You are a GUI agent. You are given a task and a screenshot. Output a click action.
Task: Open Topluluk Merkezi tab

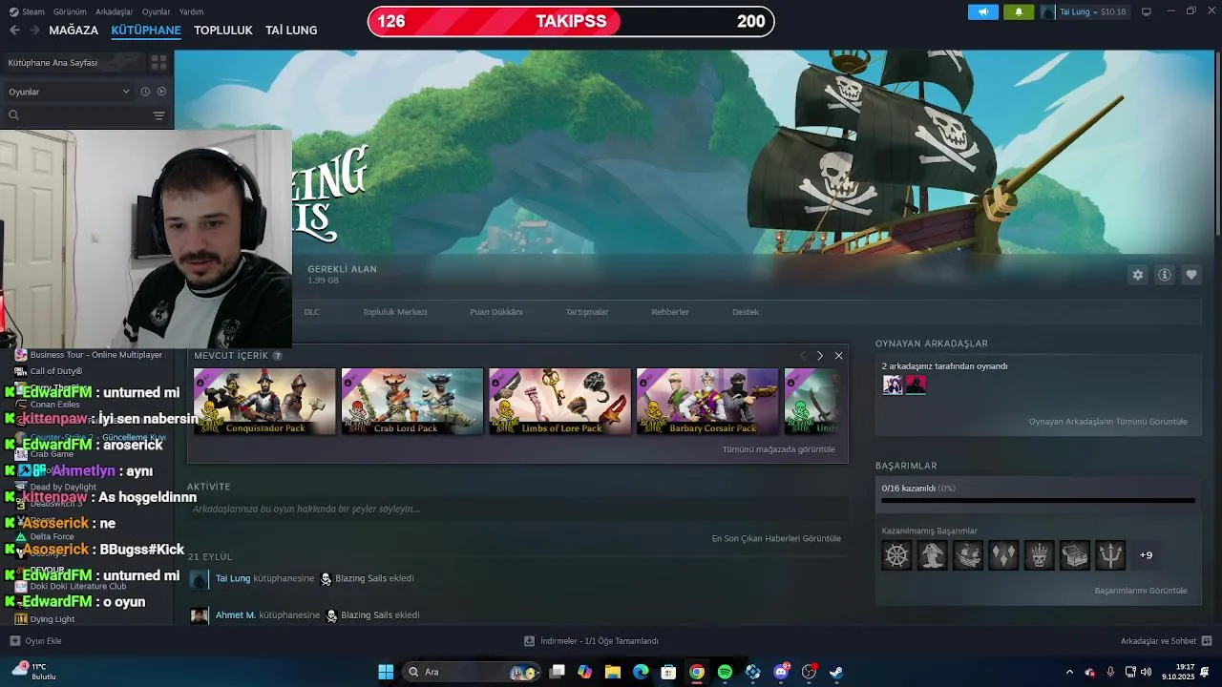click(395, 312)
